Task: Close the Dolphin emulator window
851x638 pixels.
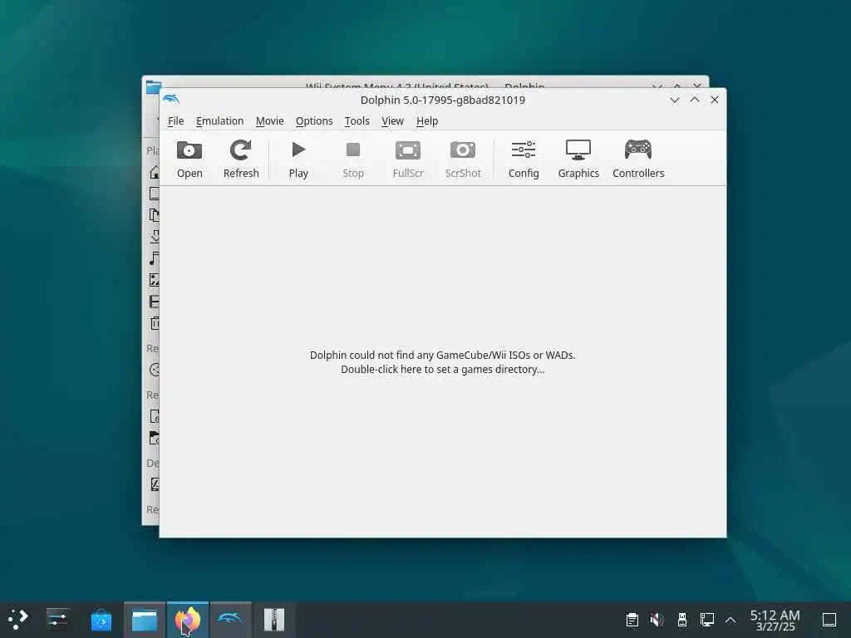Action: (715, 100)
